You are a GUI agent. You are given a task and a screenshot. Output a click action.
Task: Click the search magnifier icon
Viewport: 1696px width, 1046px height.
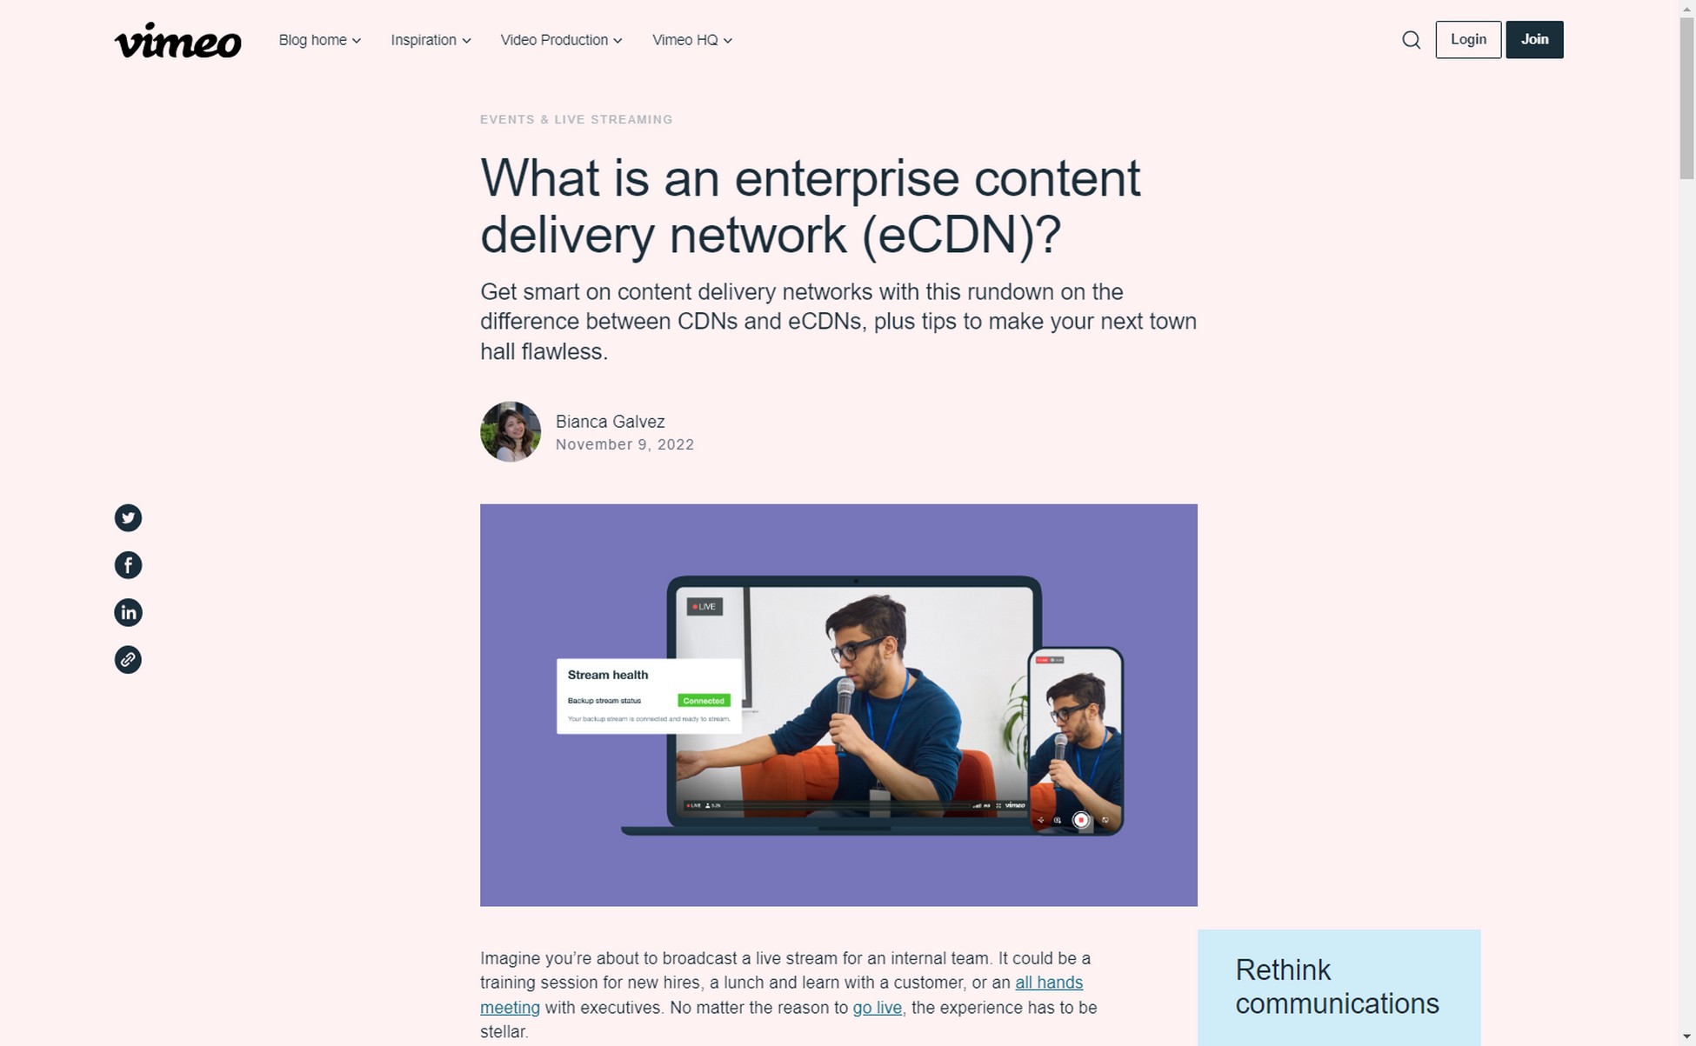[1412, 39]
